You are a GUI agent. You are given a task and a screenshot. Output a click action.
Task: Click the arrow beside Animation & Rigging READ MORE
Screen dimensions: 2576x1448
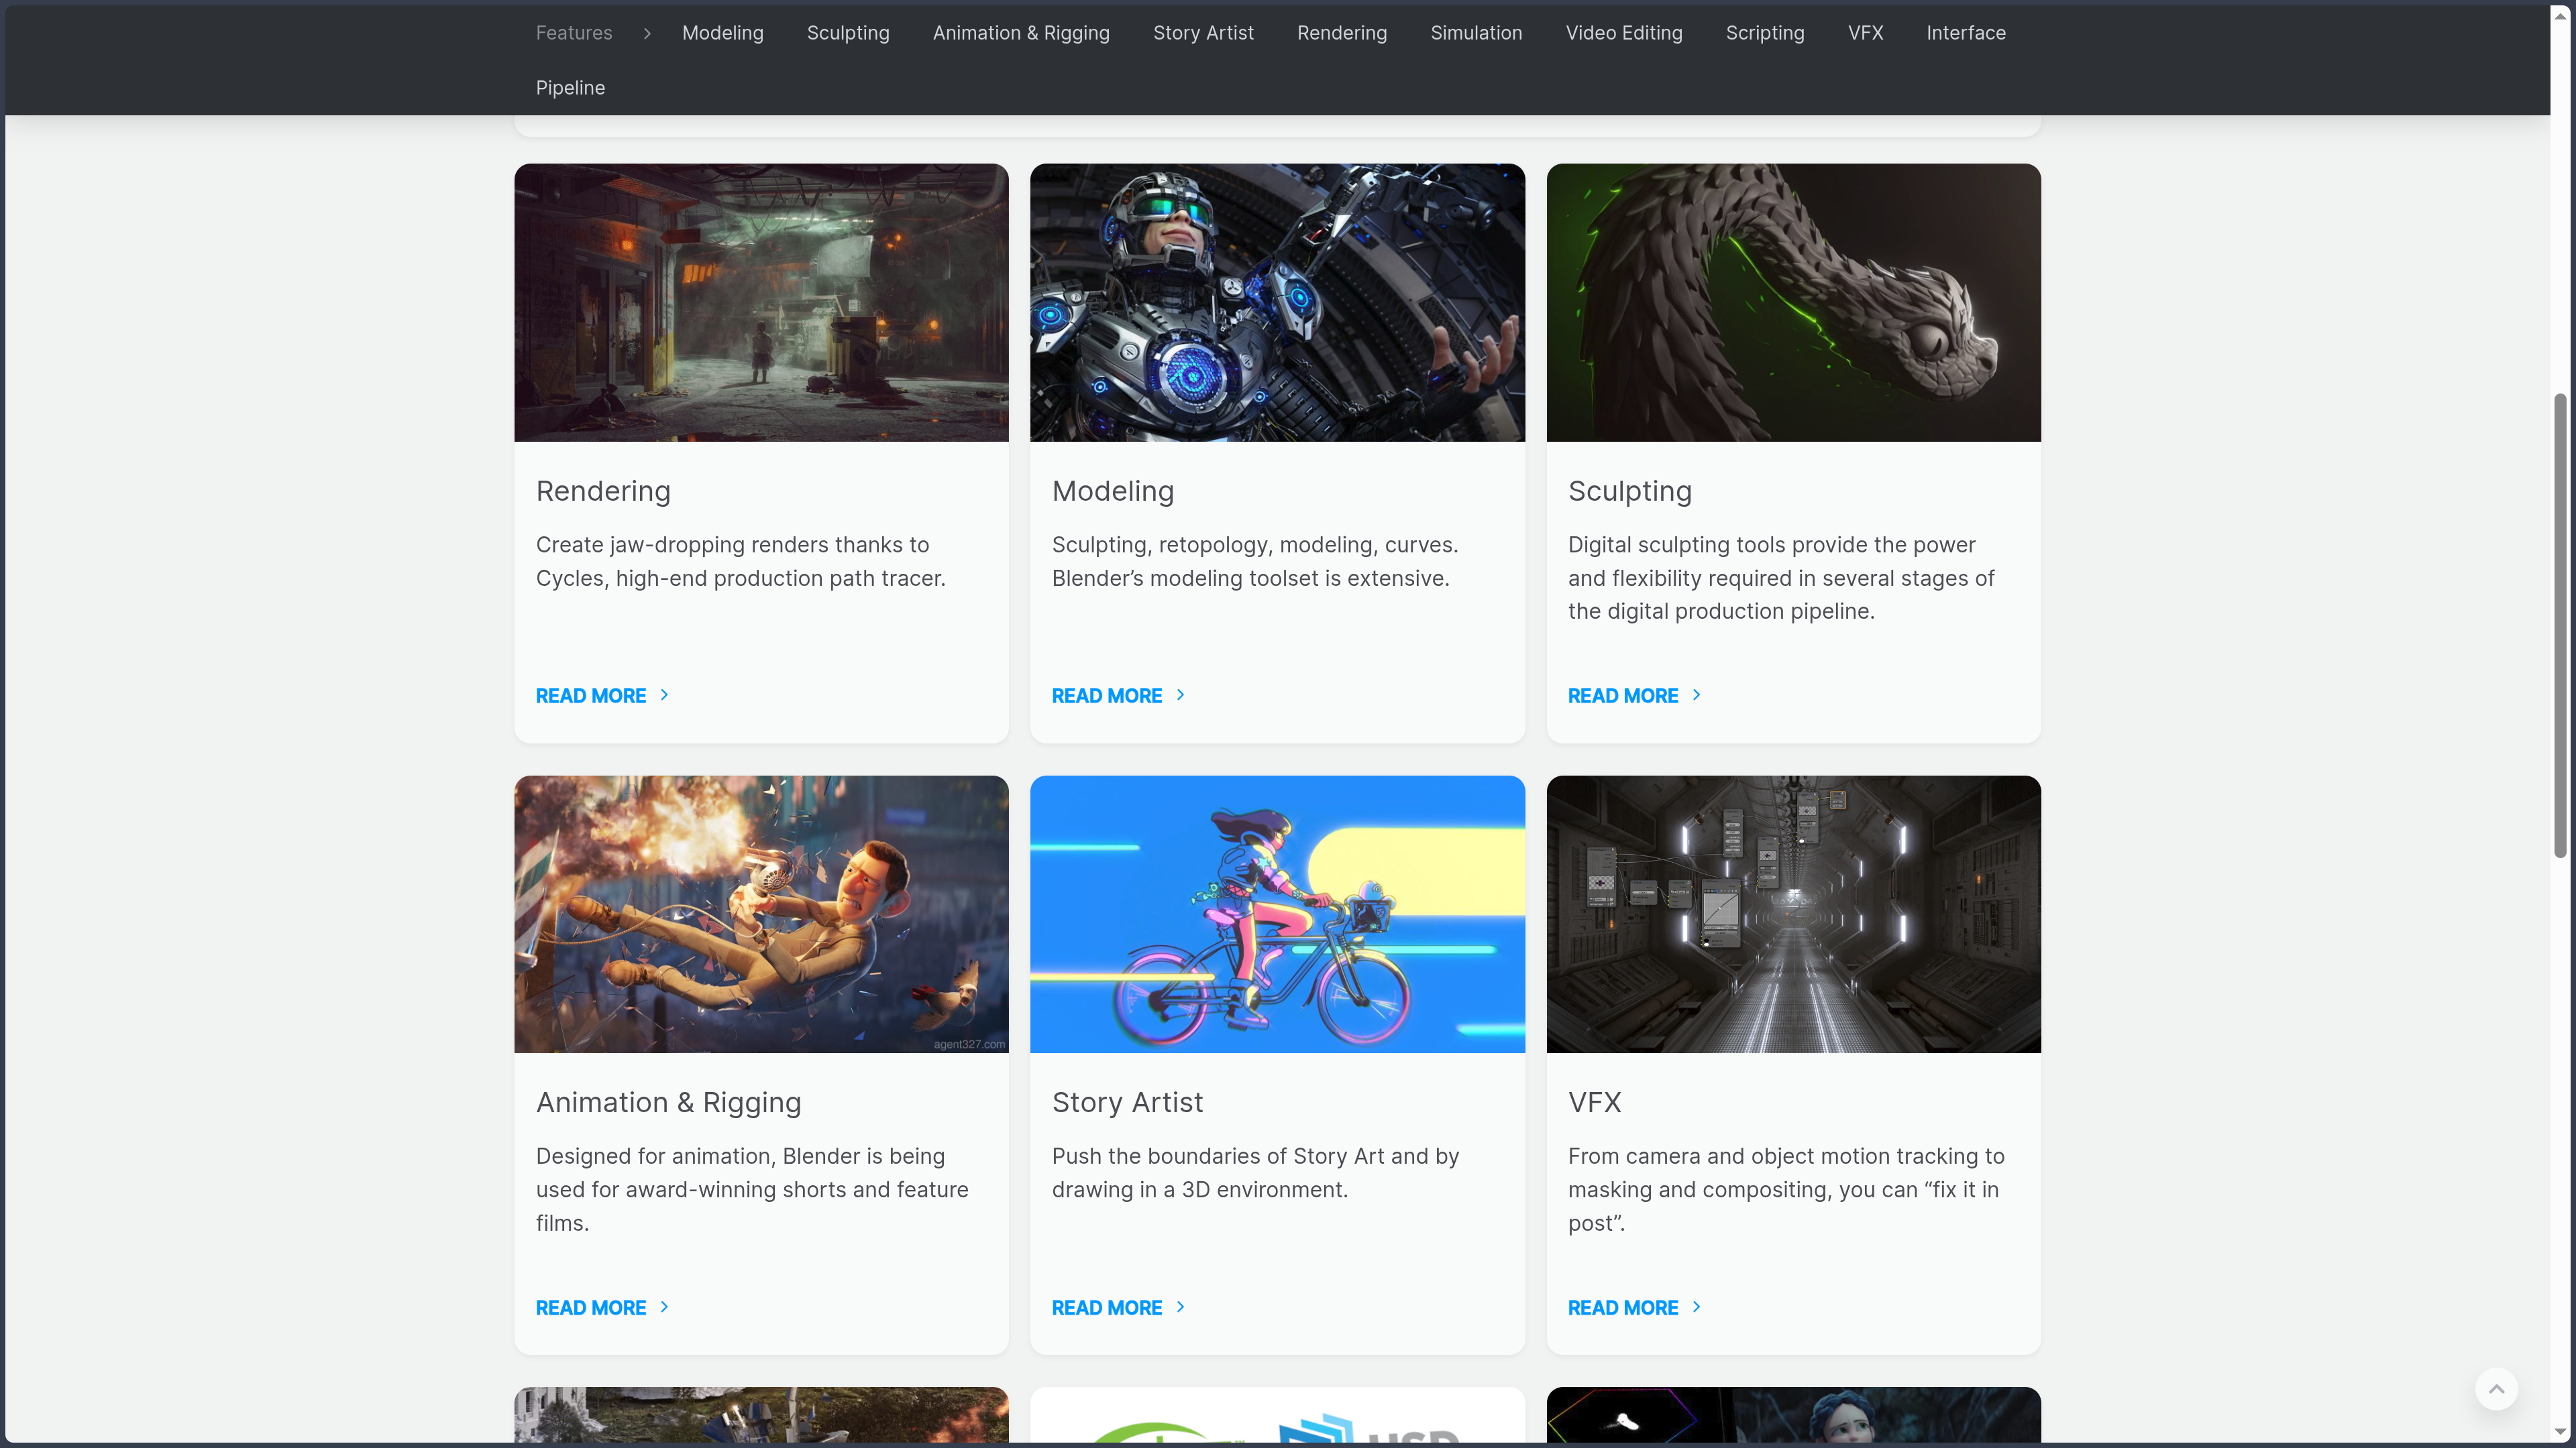[x=664, y=1307]
